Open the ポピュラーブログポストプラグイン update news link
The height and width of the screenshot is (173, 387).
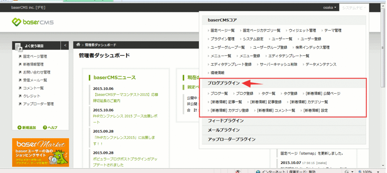click(x=125, y=162)
